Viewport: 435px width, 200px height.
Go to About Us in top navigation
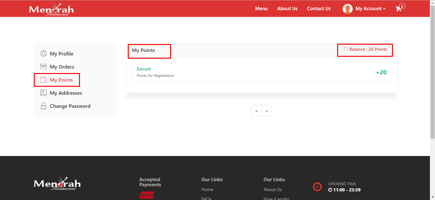pos(287,9)
